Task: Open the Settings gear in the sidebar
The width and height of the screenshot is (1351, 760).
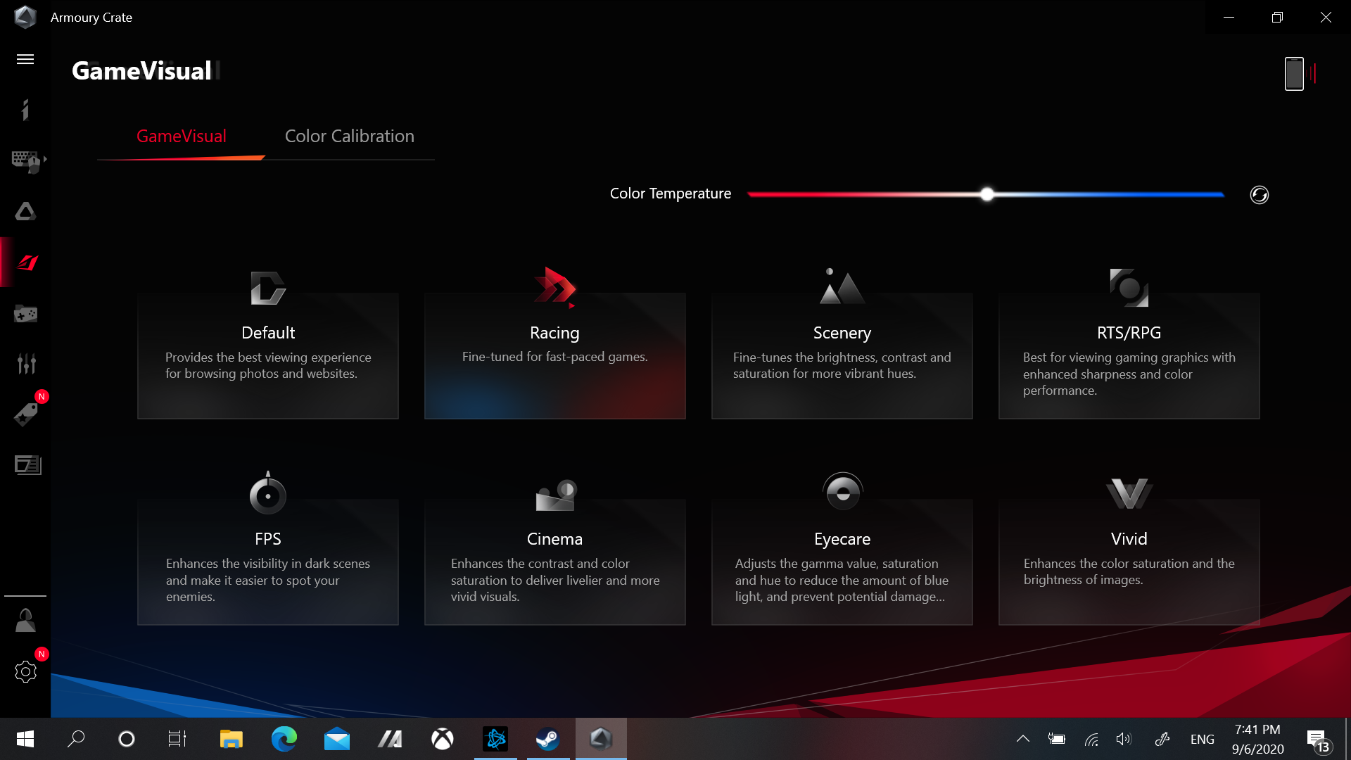Action: coord(25,671)
